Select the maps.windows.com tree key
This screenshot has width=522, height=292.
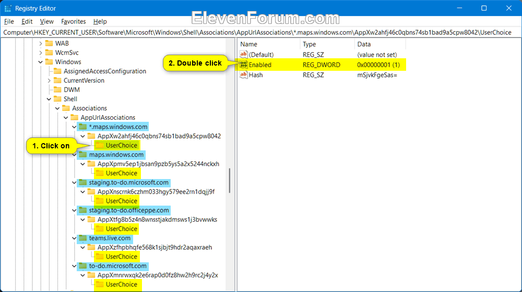[x=116, y=155]
